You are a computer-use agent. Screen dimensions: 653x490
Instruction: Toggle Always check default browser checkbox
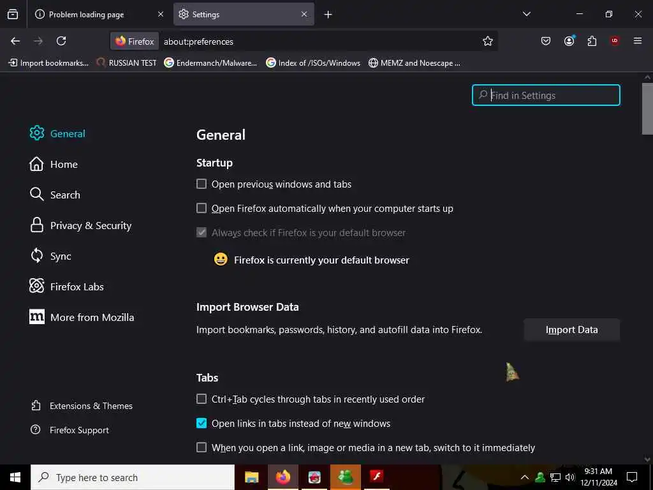tap(201, 232)
